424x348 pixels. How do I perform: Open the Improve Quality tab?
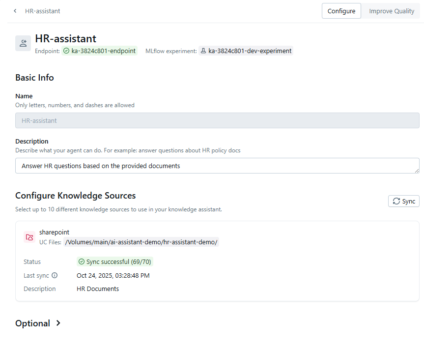392,10
